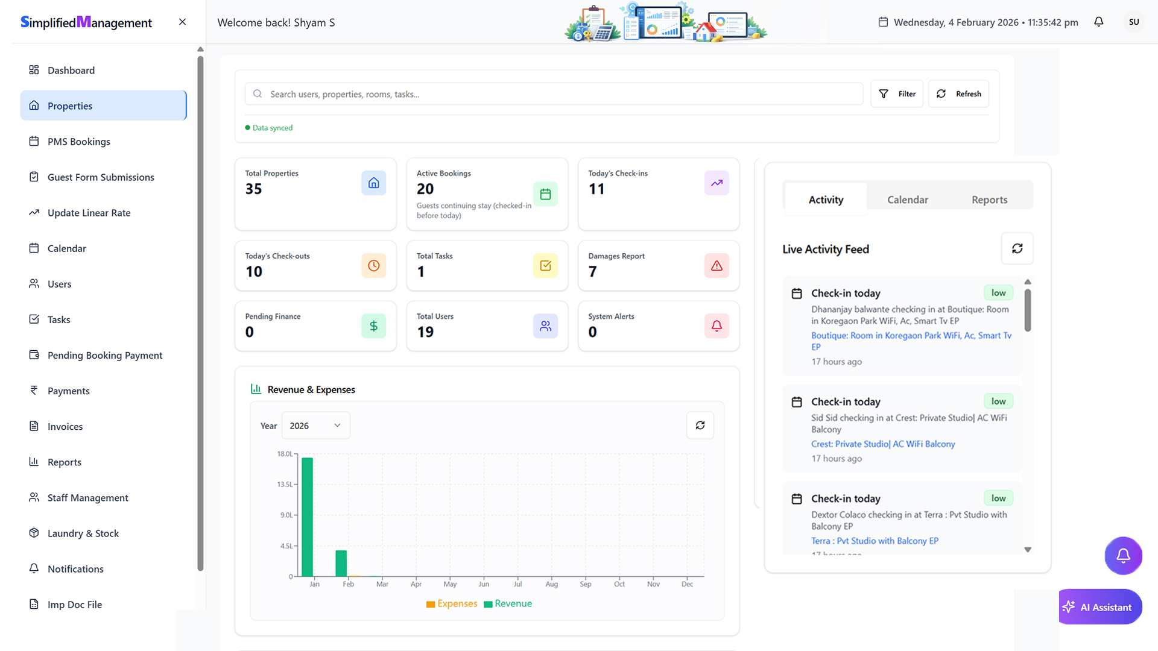This screenshot has height=651, width=1158.
Task: Toggle the Expenses legend swatch
Action: (431, 604)
